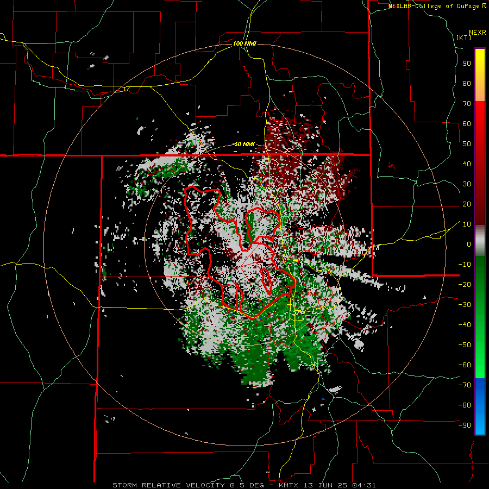Click the -50 value on velocity scale
The width and height of the screenshot is (489, 489).
(x=465, y=345)
